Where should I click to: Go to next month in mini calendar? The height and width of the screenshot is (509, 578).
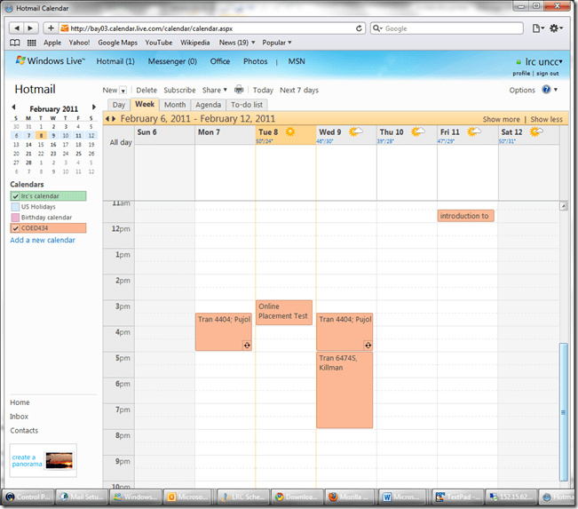(x=94, y=107)
